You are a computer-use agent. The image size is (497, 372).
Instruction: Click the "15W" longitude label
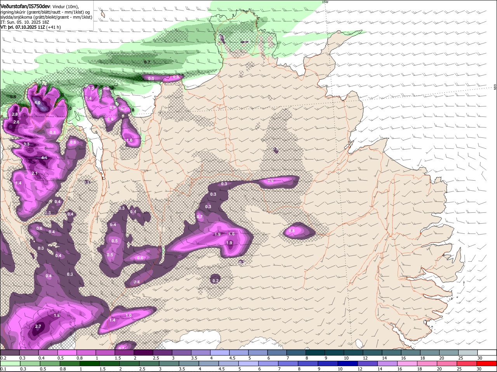pos(325,2)
